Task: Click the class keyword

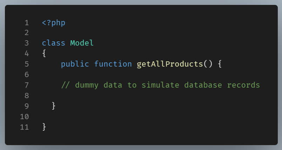Action: point(54,43)
